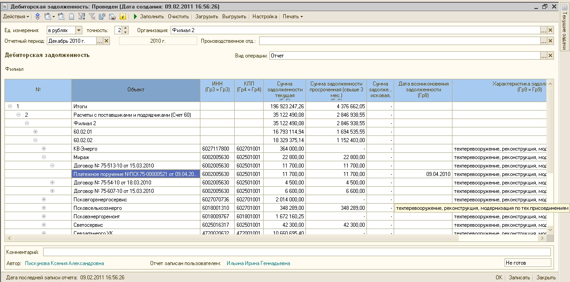The image size is (570, 282).
Task: Expand the 60.02.01 row
Action: [35, 132]
